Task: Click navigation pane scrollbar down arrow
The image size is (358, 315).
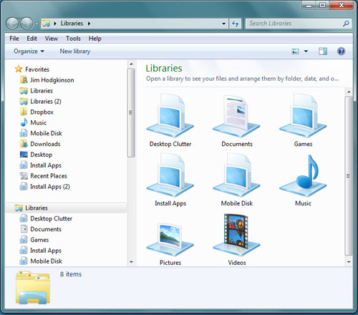Action: pos(131,262)
